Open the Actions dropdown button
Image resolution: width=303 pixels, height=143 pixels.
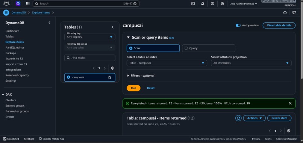point(254,118)
